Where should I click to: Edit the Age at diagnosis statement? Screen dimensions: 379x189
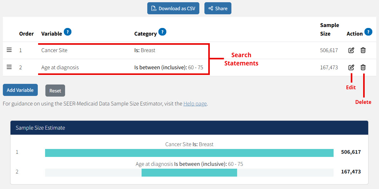click(x=351, y=67)
